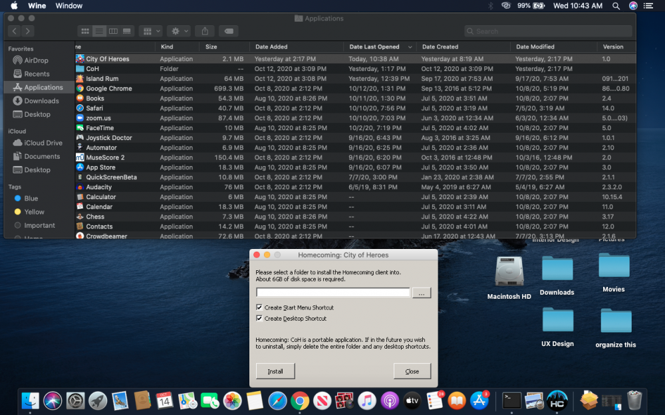The image size is (665, 415).
Task: Open Google Chrome from the Dock
Action: click(300, 401)
